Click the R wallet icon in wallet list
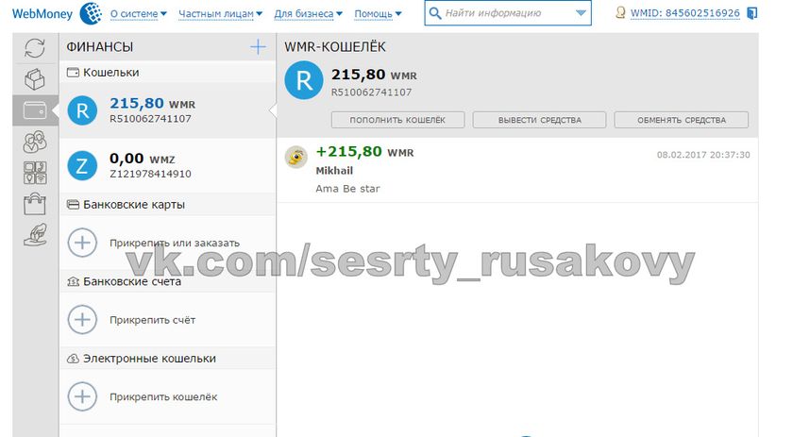This screenshot has height=437, width=793. pyautogui.click(x=82, y=110)
